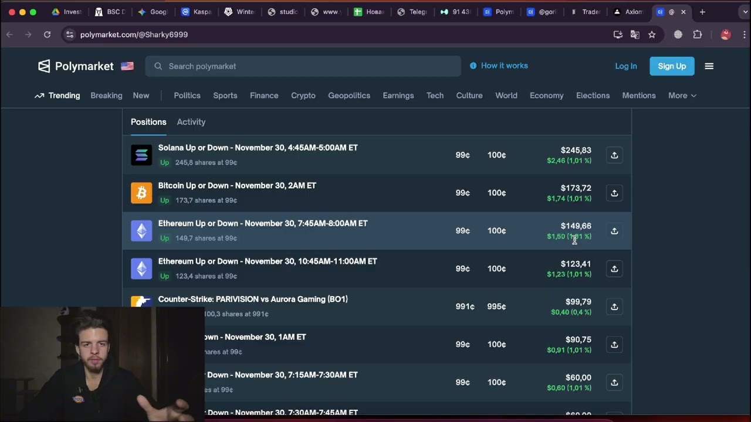Image resolution: width=751 pixels, height=422 pixels.
Task: Click the Counter-Strike market icon
Action: click(x=141, y=302)
